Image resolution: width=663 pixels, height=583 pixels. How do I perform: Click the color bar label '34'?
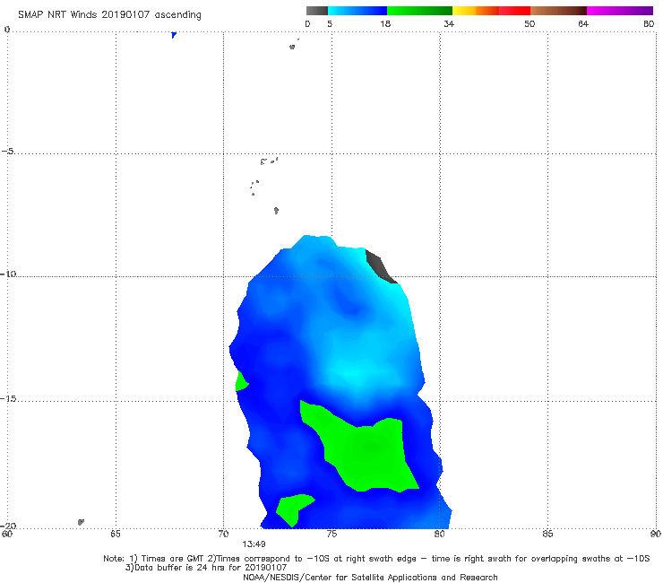point(449,24)
